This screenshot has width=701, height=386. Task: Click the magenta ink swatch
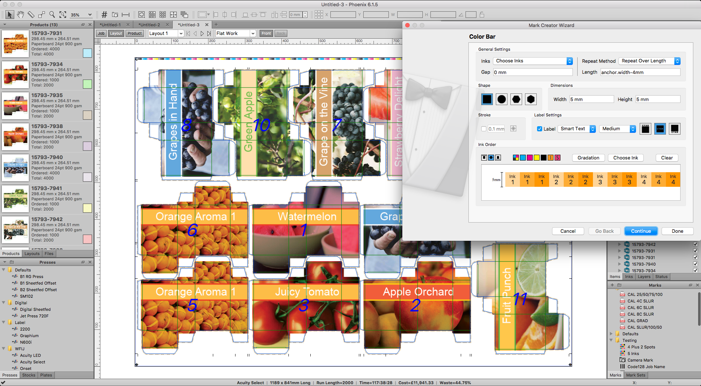coord(530,158)
